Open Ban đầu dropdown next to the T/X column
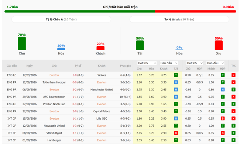The width and height of the screenshot is (240, 144). pos(215,63)
